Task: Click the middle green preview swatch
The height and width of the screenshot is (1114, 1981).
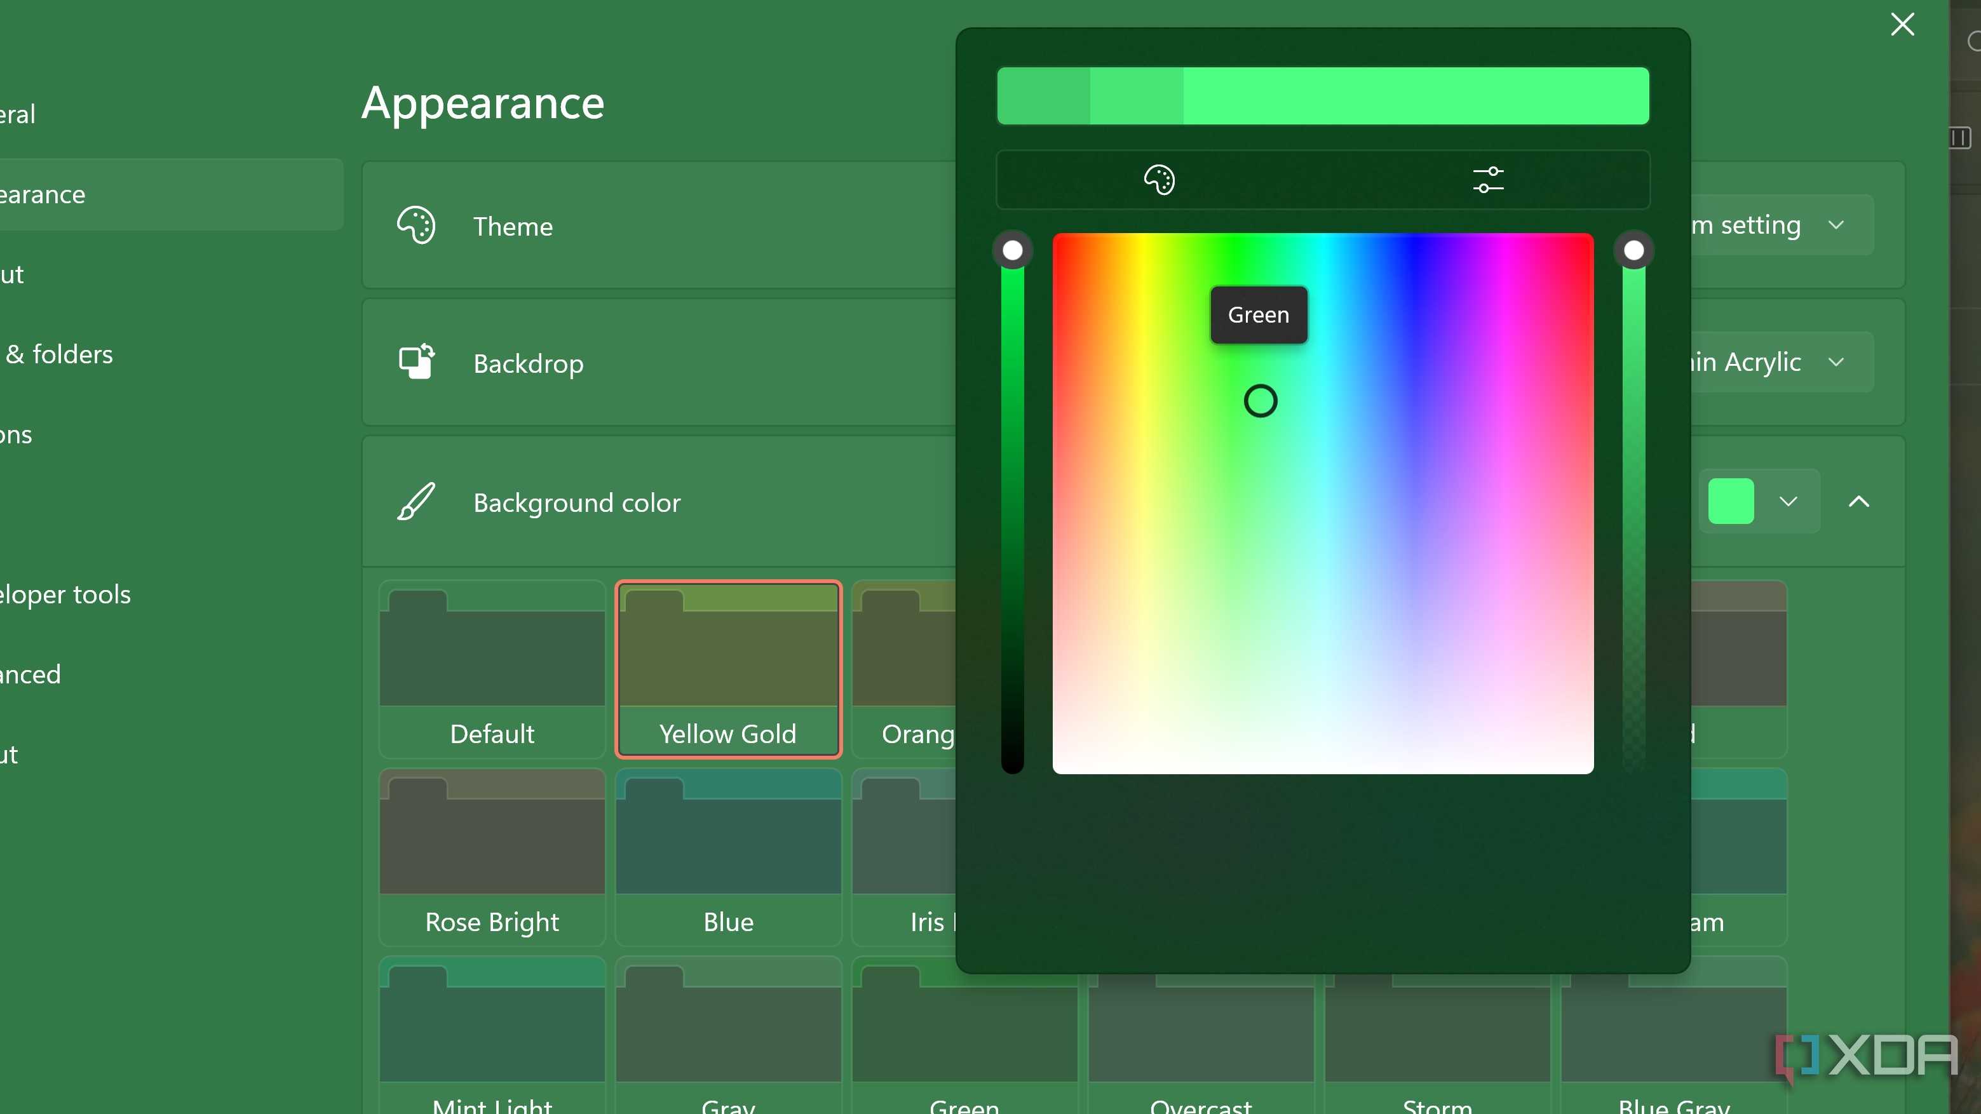Action: point(1136,96)
